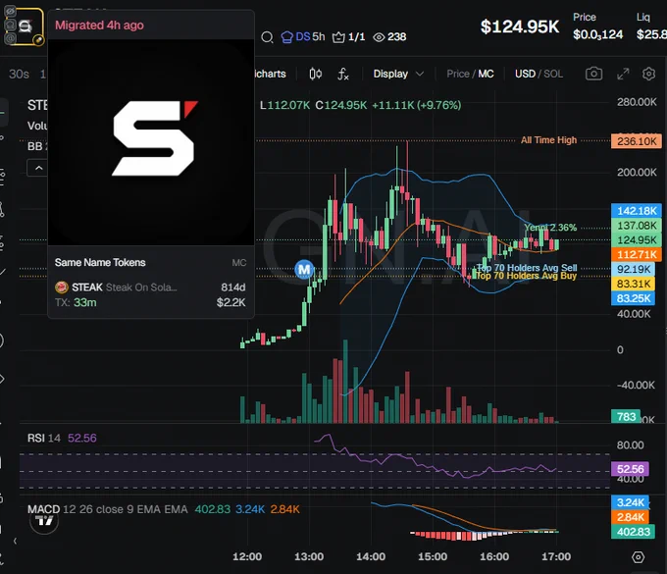Click the 137.08K green price tag

637,226
